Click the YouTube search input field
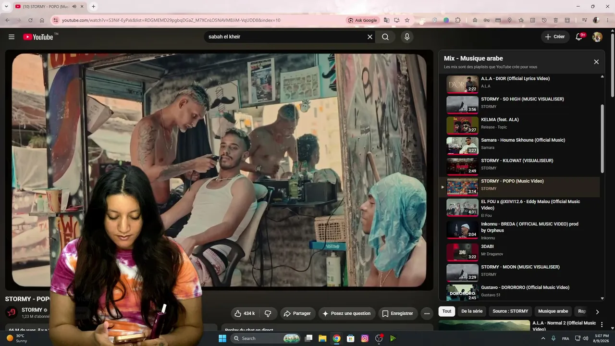Image resolution: width=615 pixels, height=346 pixels. click(286, 37)
